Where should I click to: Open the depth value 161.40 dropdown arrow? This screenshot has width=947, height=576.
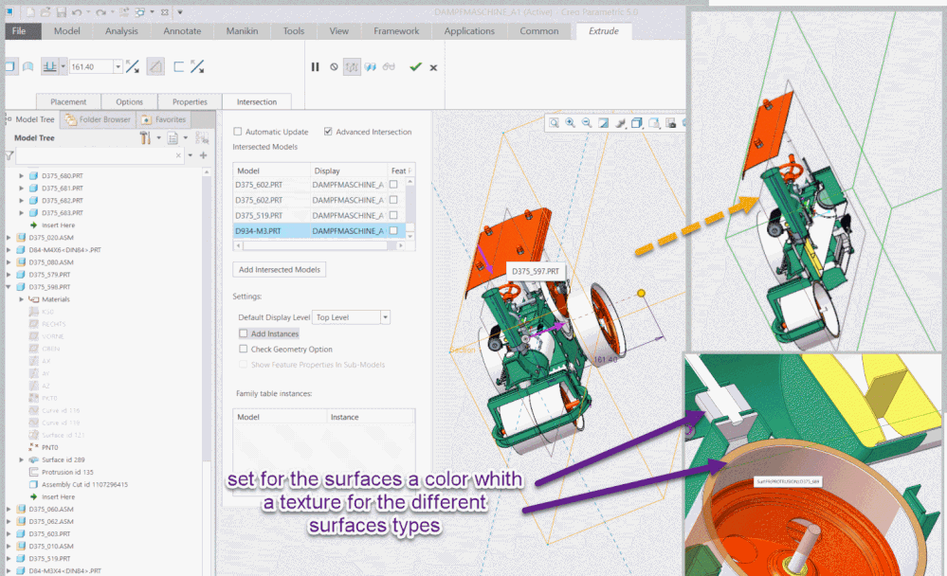(118, 66)
